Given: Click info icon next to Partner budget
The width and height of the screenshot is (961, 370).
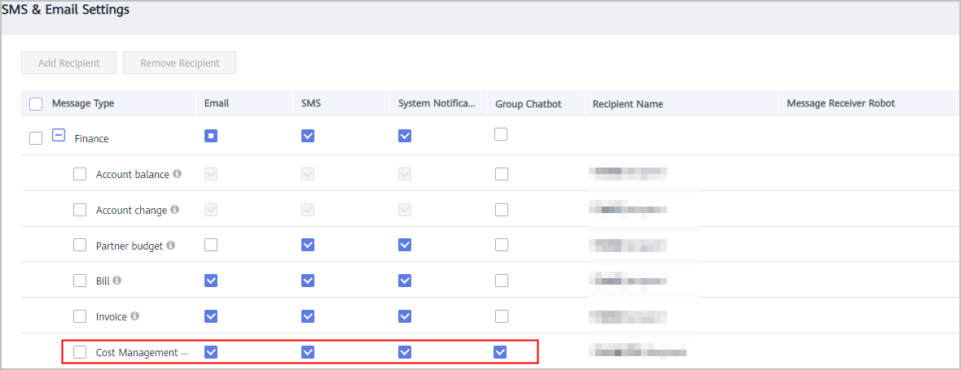Looking at the screenshot, I should [x=170, y=245].
